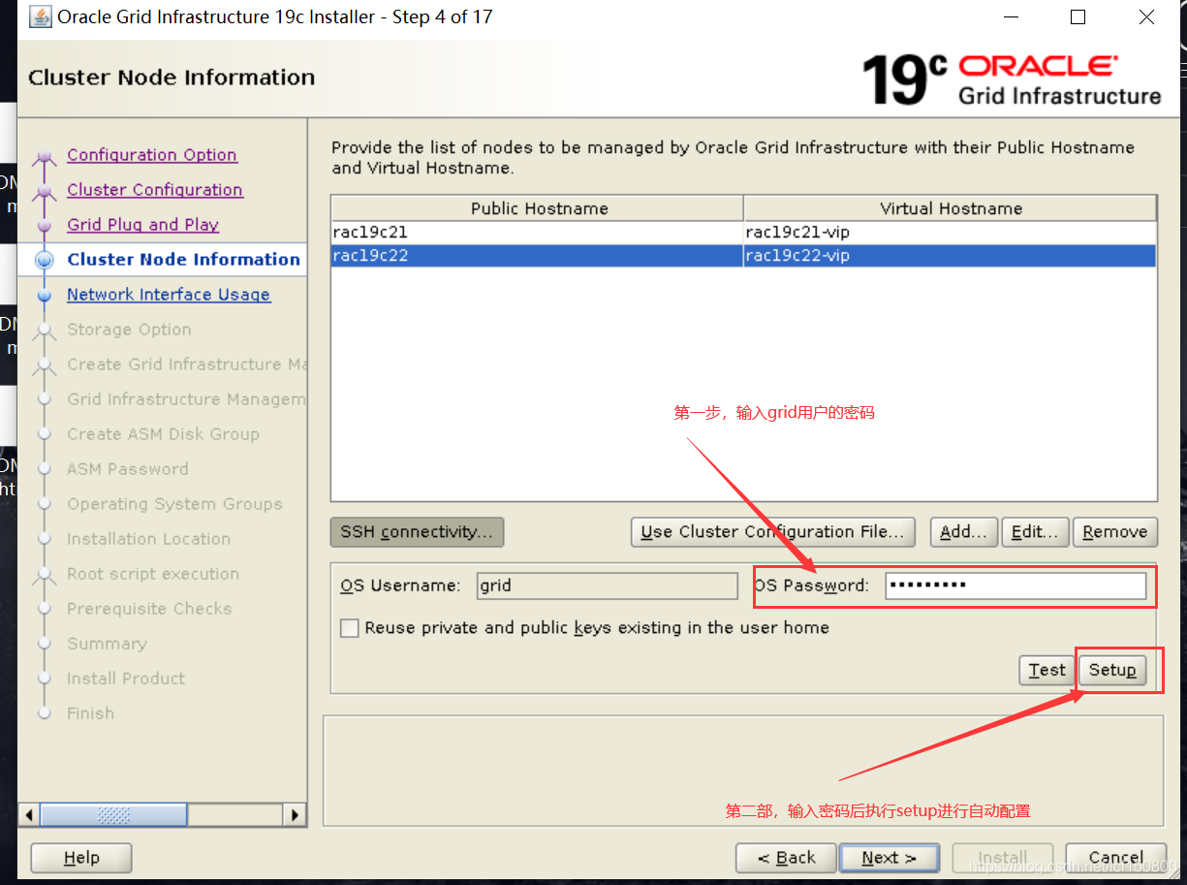The height and width of the screenshot is (885, 1187).
Task: Click the Public Hostname column header
Action: tap(538, 208)
